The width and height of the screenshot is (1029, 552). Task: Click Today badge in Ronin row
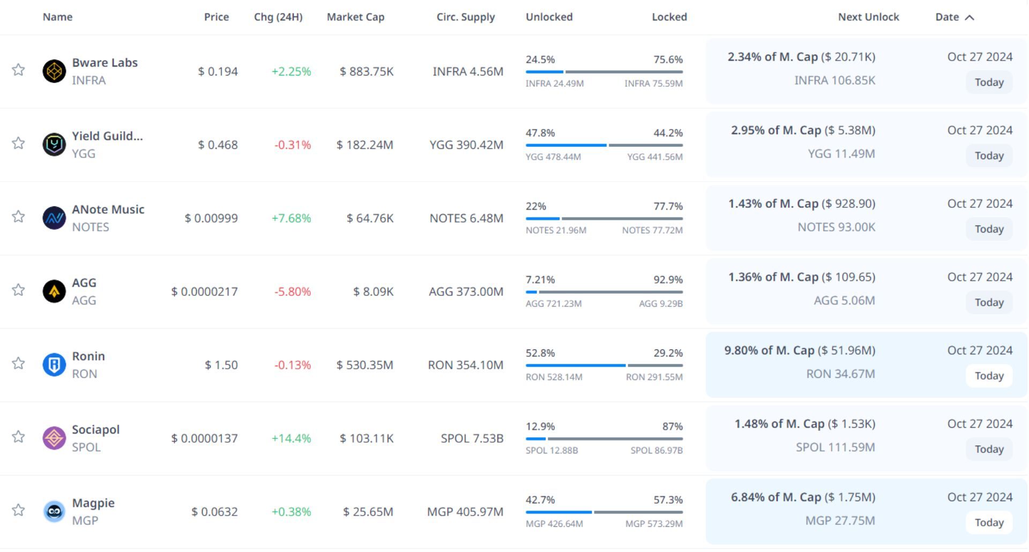(x=989, y=376)
